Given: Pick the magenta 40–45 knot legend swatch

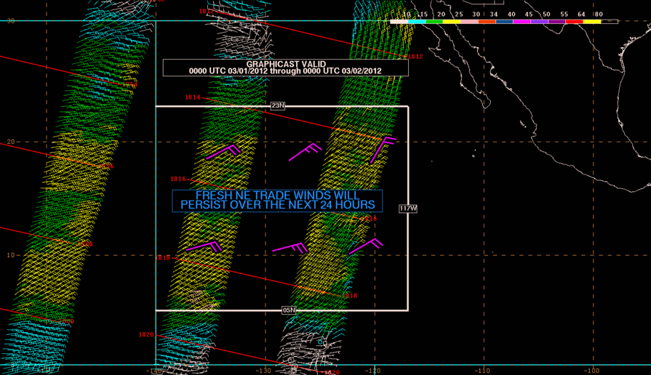Looking at the screenshot, I should tap(522, 22).
